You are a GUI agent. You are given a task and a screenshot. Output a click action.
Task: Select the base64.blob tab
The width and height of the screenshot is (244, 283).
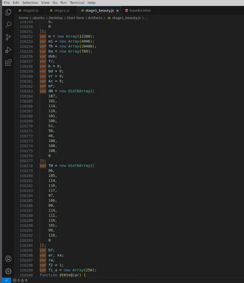pyautogui.click(x=138, y=10)
